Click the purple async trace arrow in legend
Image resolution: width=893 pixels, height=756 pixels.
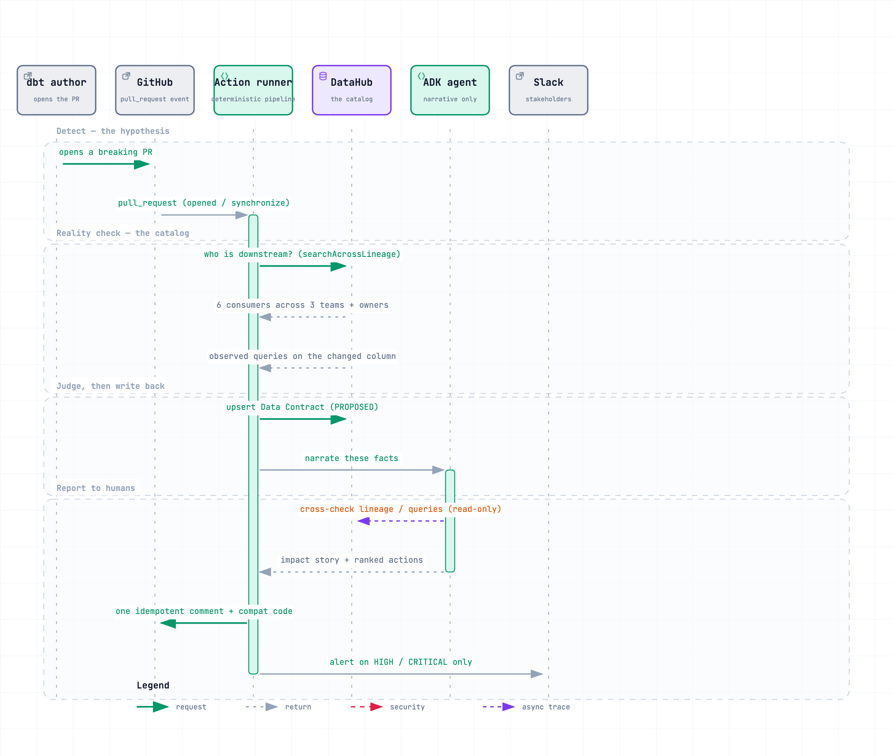tap(499, 707)
